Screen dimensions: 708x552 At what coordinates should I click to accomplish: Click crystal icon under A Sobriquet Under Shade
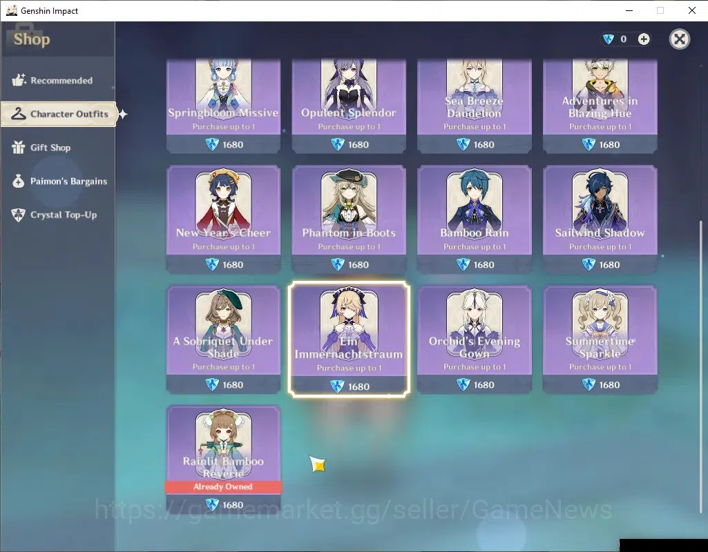(x=212, y=385)
